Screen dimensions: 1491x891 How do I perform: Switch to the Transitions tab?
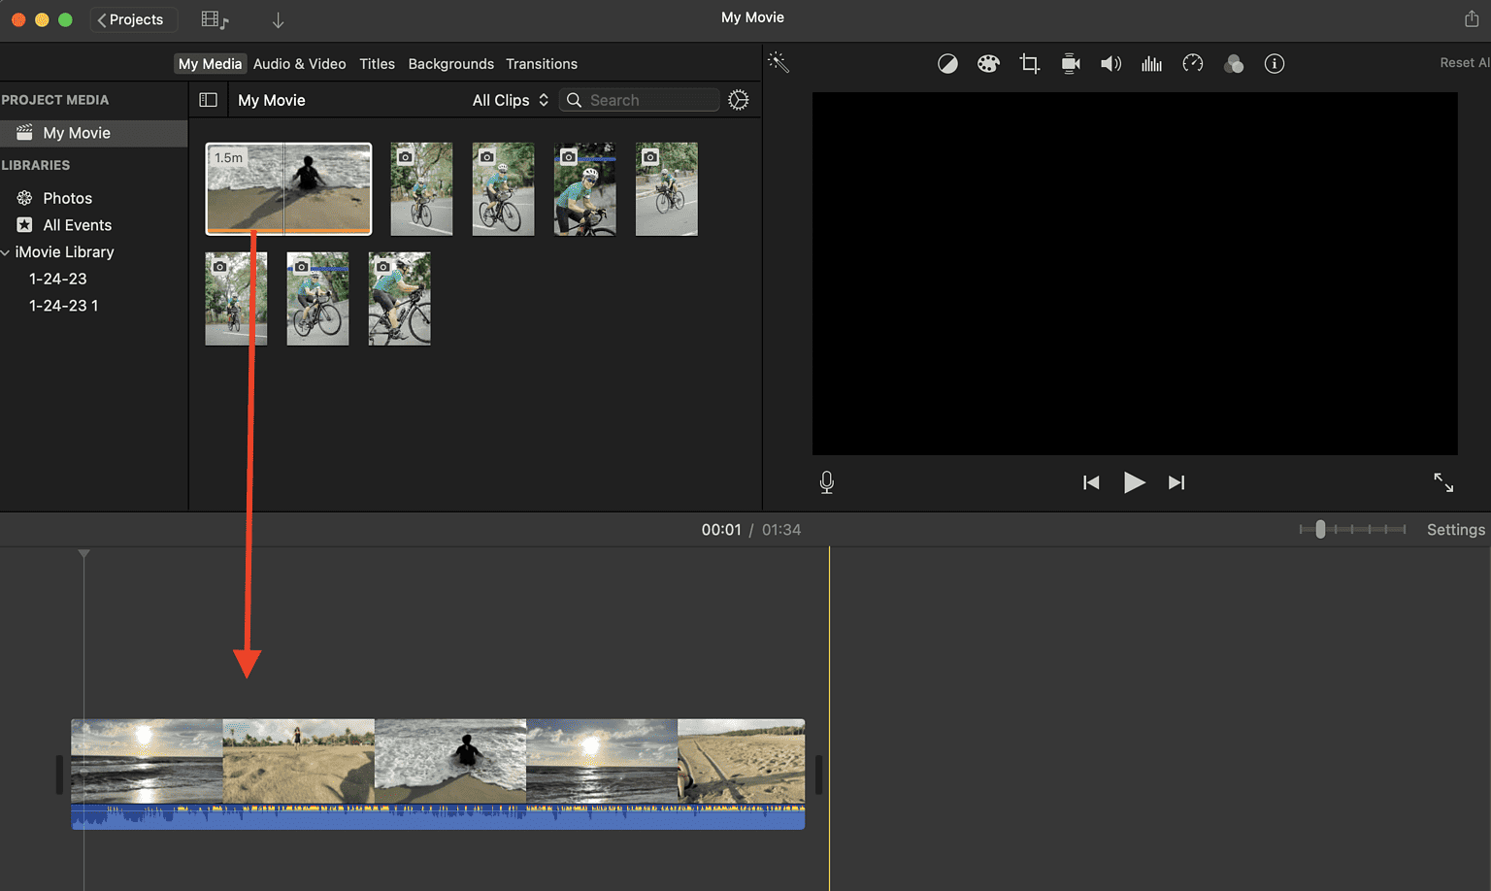(x=542, y=64)
